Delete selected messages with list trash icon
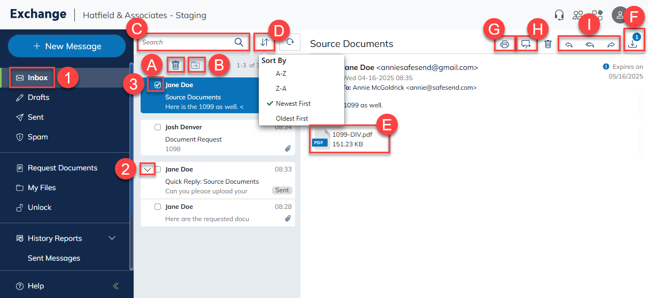 click(x=175, y=65)
